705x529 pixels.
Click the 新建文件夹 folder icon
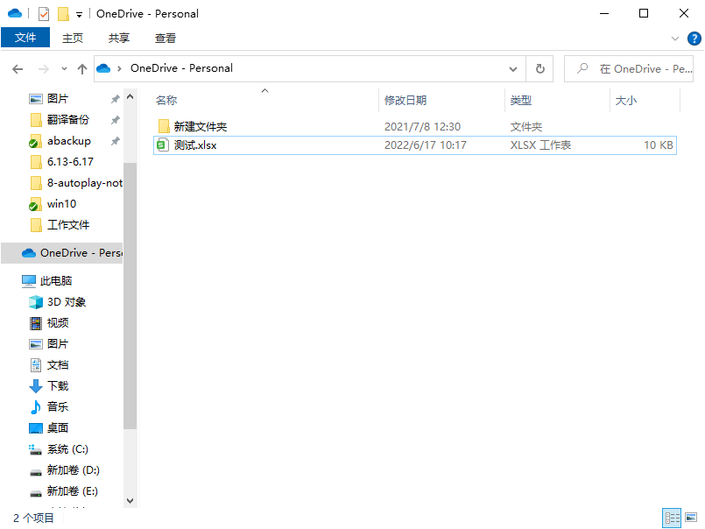click(x=164, y=126)
